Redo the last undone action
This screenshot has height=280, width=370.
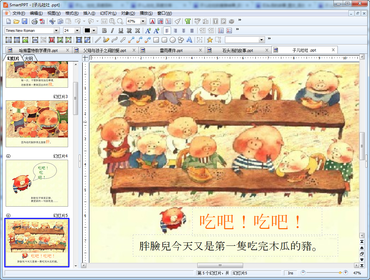coord(91,22)
